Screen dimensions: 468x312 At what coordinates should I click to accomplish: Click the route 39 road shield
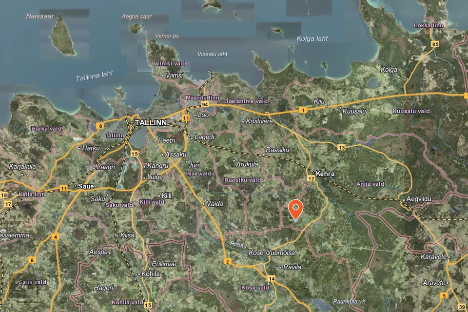pyautogui.click(x=461, y=305)
